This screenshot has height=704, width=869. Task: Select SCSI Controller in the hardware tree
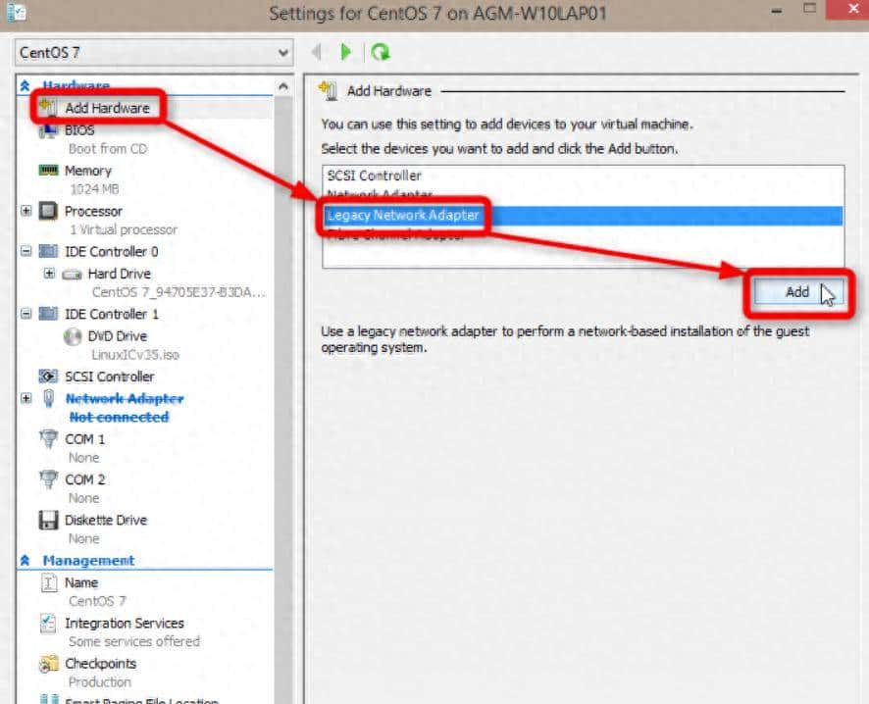coord(109,377)
